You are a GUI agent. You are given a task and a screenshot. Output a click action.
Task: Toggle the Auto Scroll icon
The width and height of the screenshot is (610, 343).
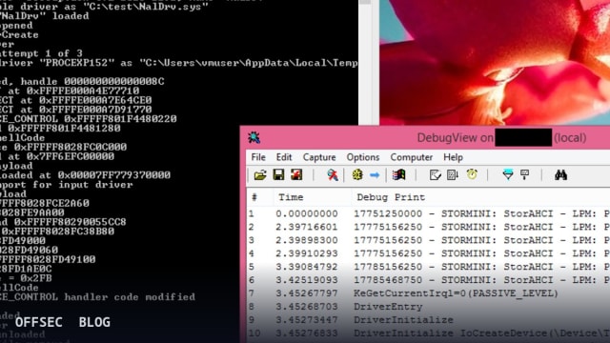pyautogui.click(x=453, y=175)
